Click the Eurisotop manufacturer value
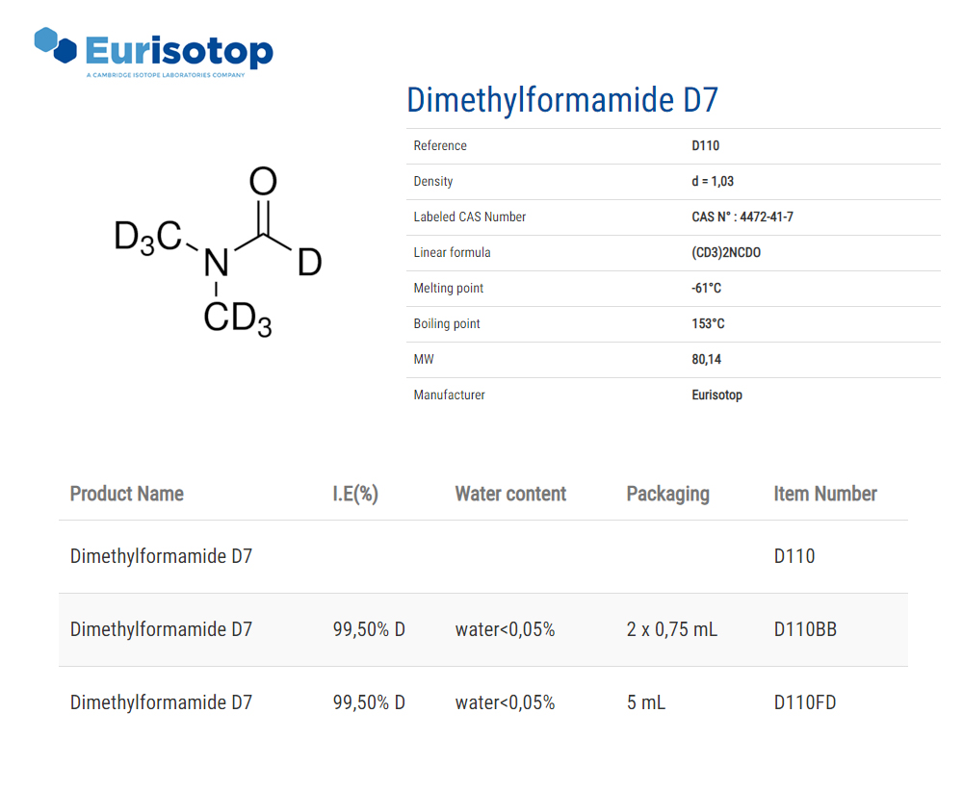The width and height of the screenshot is (963, 790). (716, 395)
